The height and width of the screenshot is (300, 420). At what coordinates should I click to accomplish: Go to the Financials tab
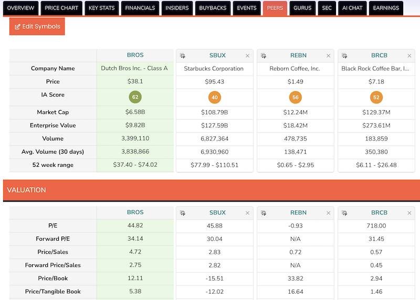point(140,8)
